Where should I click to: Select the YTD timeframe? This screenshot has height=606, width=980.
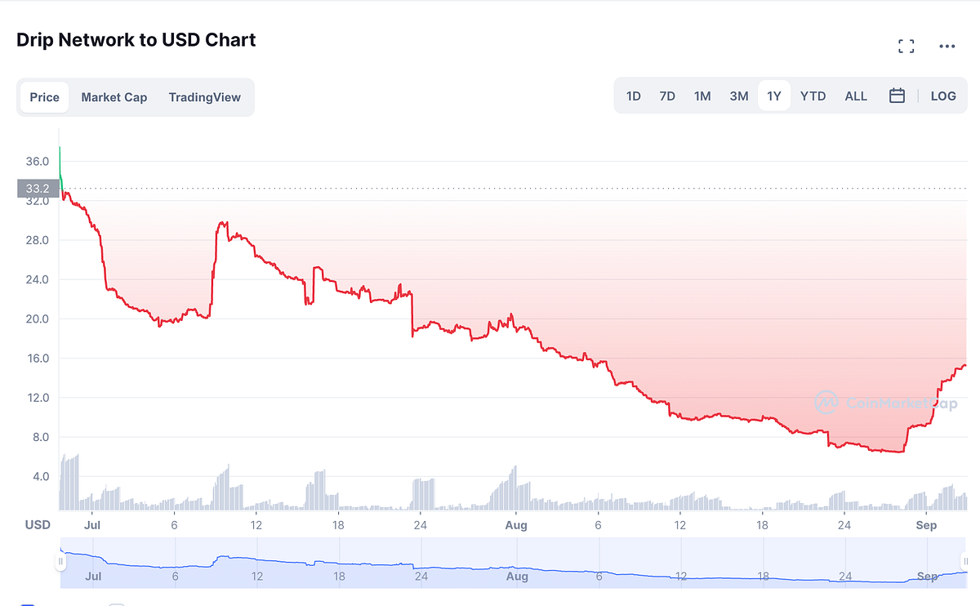point(813,96)
